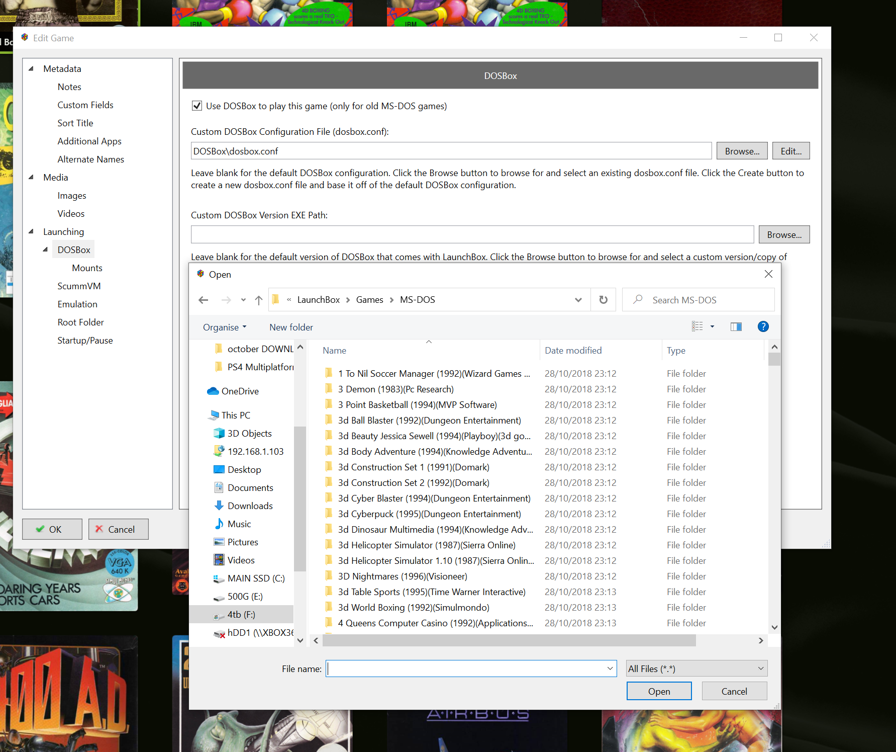Select MAIN SSD (C:) drive
This screenshot has height=752, width=896.
(249, 578)
